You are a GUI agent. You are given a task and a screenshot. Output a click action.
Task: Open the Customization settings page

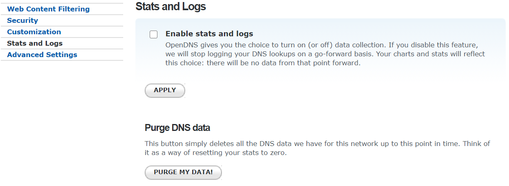pyautogui.click(x=34, y=32)
